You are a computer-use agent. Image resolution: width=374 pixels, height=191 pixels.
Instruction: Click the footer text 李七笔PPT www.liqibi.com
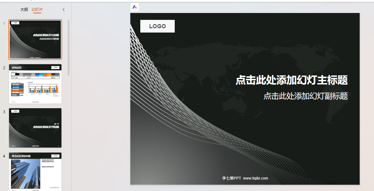[245, 178]
